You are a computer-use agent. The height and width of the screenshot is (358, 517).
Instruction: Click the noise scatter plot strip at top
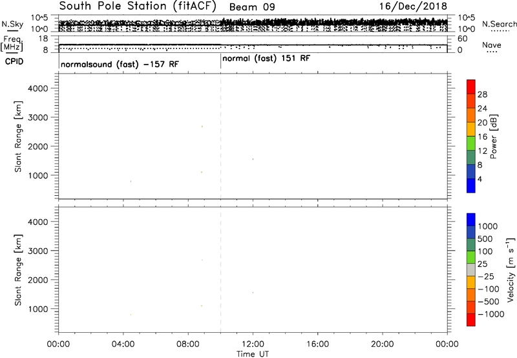coord(253,23)
